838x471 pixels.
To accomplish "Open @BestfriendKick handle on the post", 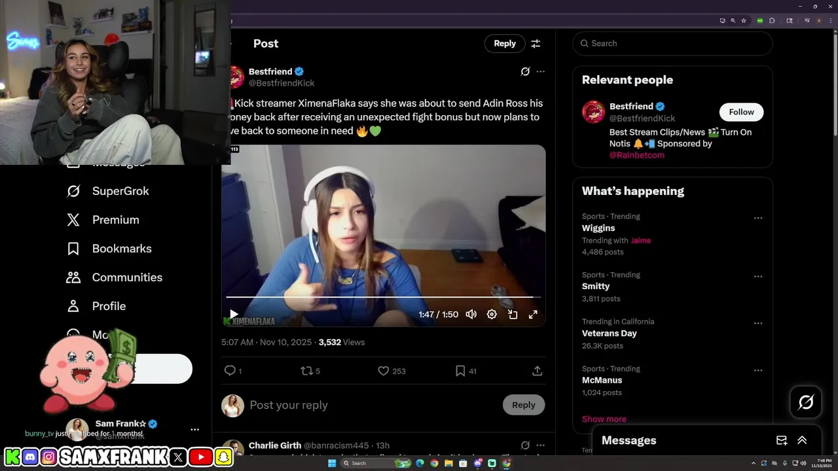I will click(x=282, y=83).
